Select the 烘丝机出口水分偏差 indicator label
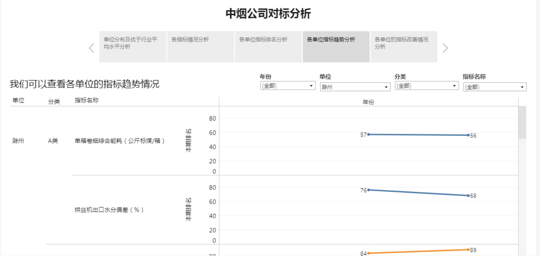 pos(109,210)
